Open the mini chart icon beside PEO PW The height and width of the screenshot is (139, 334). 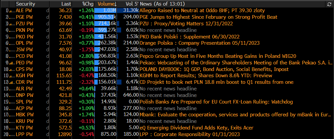12,63
